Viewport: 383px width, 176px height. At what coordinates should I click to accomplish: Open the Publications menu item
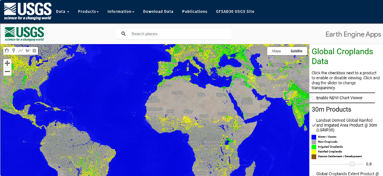195,12
